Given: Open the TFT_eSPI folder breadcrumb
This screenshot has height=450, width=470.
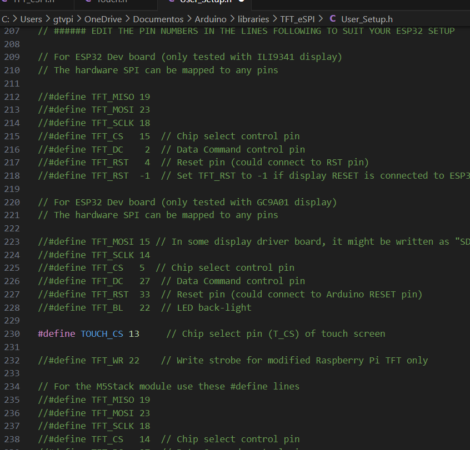Looking at the screenshot, I should 297,19.
